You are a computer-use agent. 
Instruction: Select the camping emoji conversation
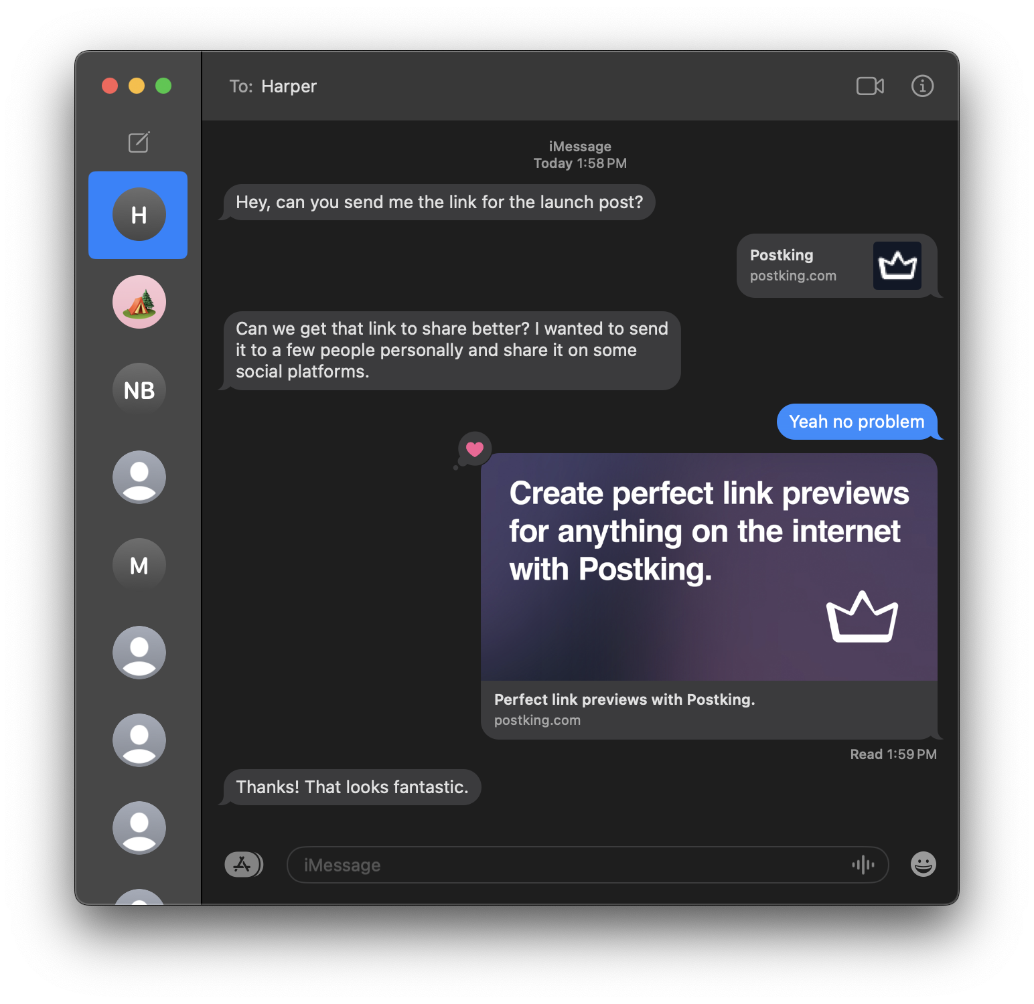click(x=139, y=302)
